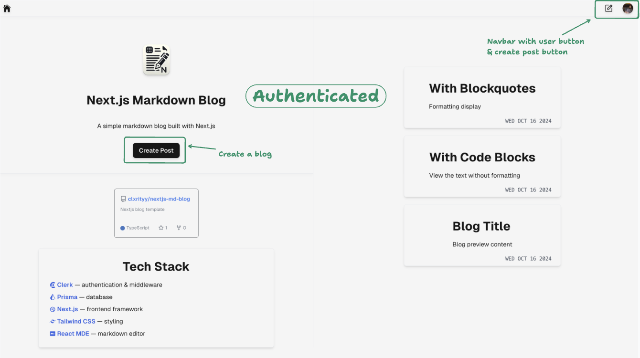Open the Clerk link
This screenshot has width=640, height=358.
65,285
